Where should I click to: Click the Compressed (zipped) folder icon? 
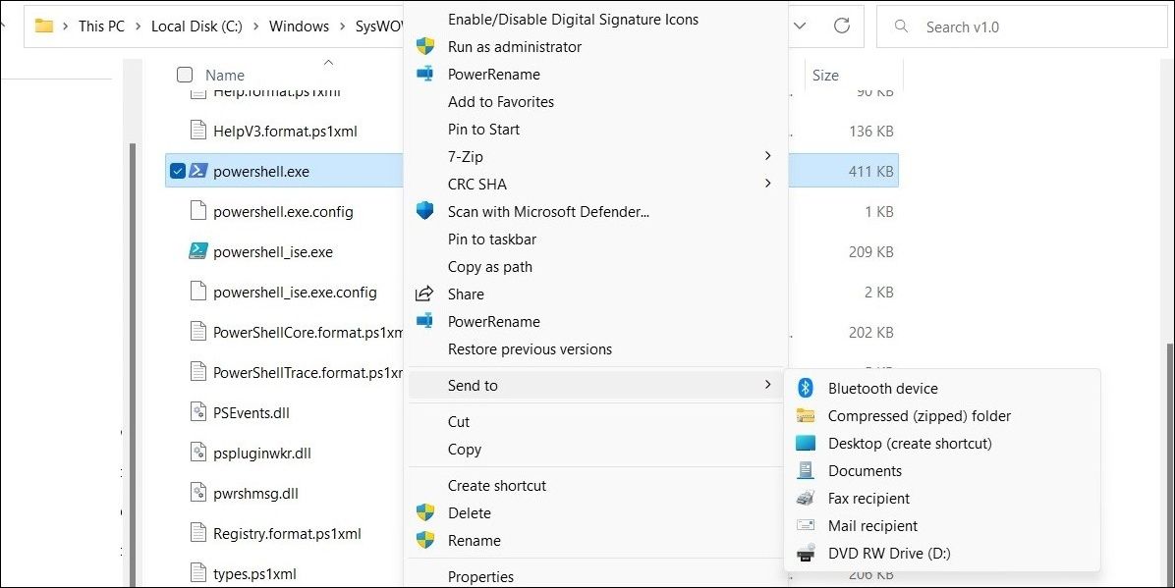tap(806, 416)
